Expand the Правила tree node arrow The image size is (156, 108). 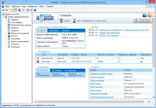pos(6,28)
